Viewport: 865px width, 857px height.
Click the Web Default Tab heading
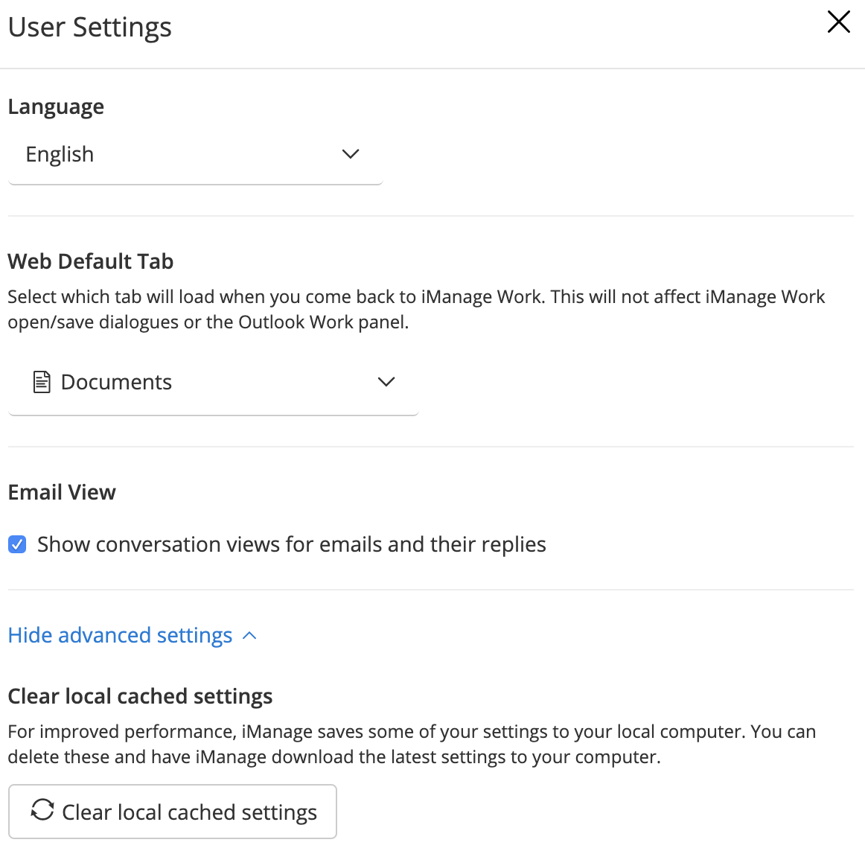[91, 262]
